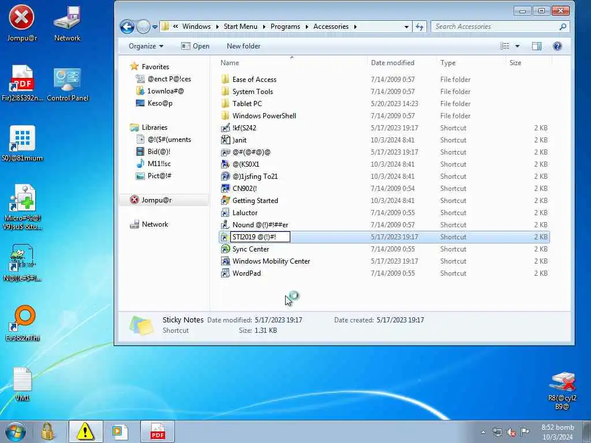Click the warning triangle taskbar button
This screenshot has width=591, height=443.
pyautogui.click(x=85, y=431)
